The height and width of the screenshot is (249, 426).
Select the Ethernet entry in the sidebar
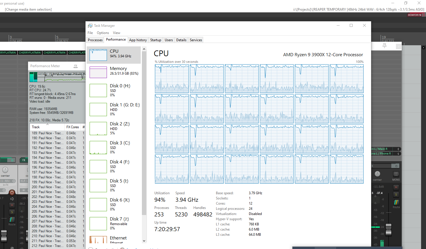point(114,239)
